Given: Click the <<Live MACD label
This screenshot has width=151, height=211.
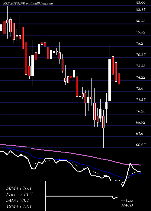Looking at the screenshot, I should (x=127, y=203).
